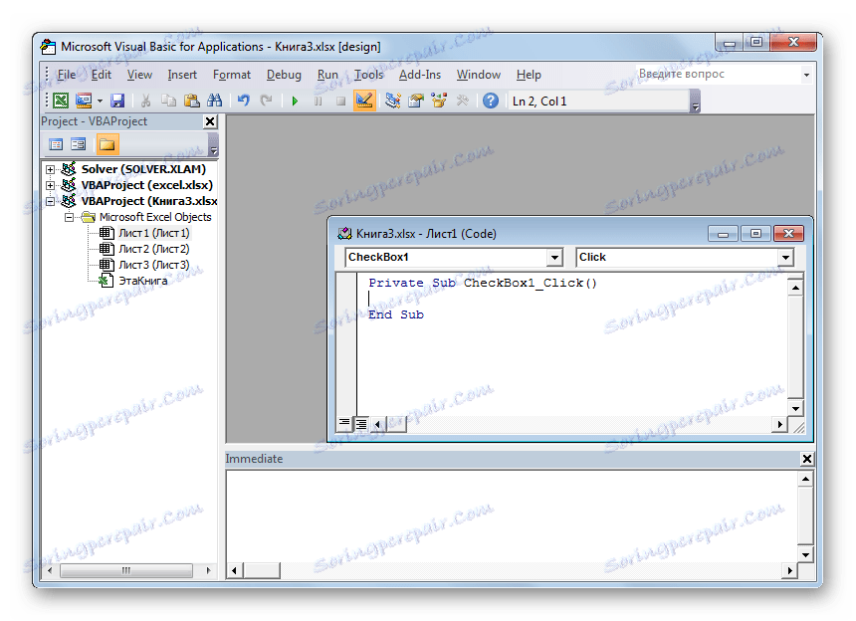This screenshot has height=621, width=856.
Task: Open the Add-Ins menu
Action: click(x=420, y=74)
